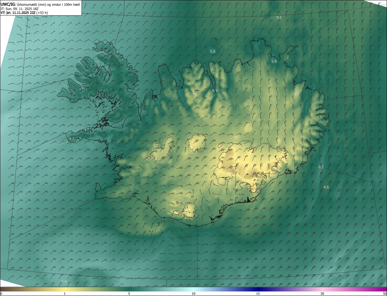Image resolution: width=387 pixels, height=296 pixels.
Task: Click the 4.2 value label
Action: tap(72, 139)
